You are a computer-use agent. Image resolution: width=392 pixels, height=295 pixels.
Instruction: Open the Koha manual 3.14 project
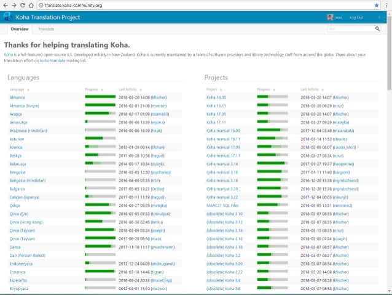click(222, 164)
